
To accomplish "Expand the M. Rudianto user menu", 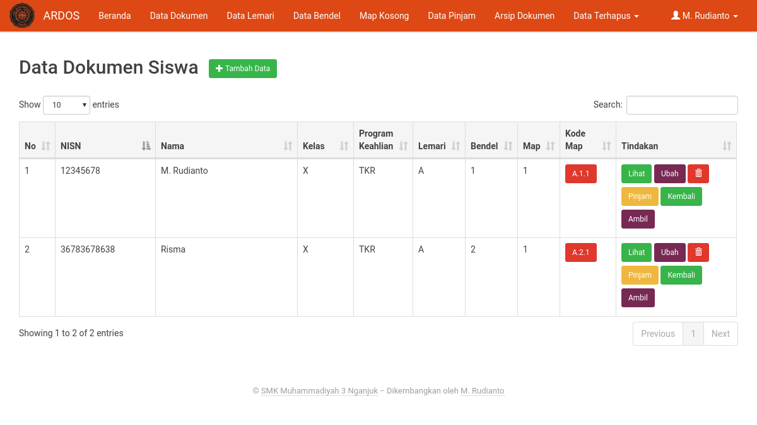I will click(x=704, y=16).
